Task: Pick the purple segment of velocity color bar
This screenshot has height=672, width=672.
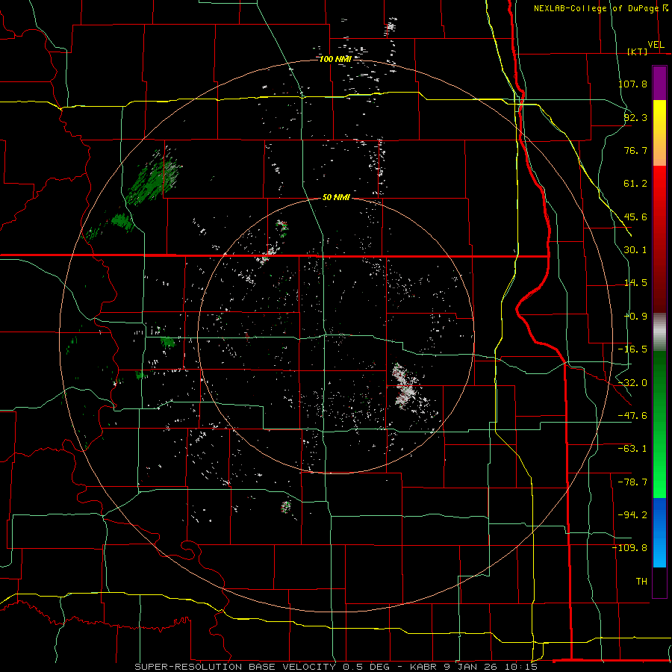Action: [x=659, y=83]
